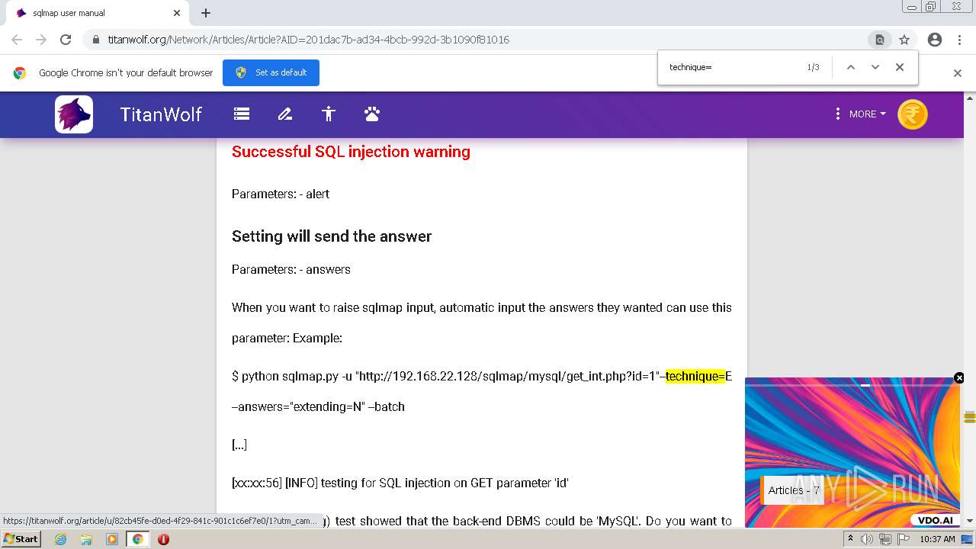Click Chrome taskbar icon
The image size is (976, 549).
(137, 539)
